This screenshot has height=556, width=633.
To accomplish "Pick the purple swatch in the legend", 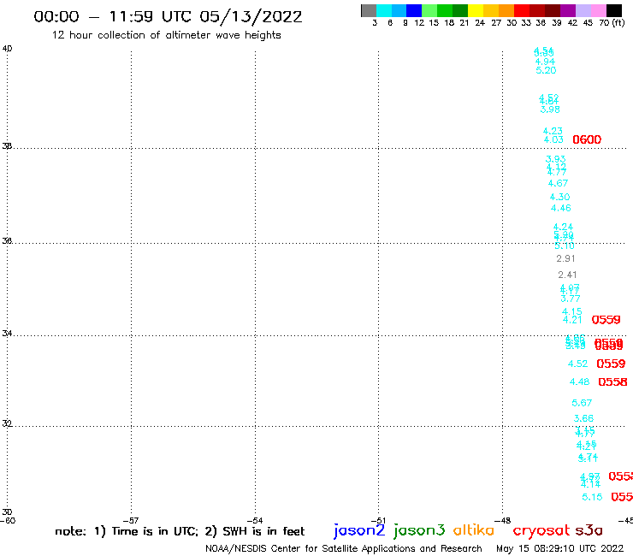I will click(568, 10).
